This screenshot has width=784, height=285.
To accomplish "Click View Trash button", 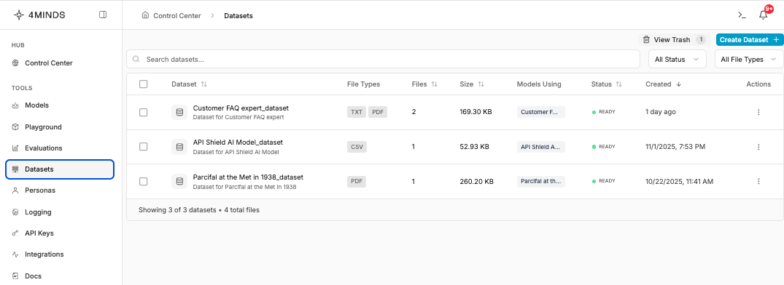I will coord(673,40).
